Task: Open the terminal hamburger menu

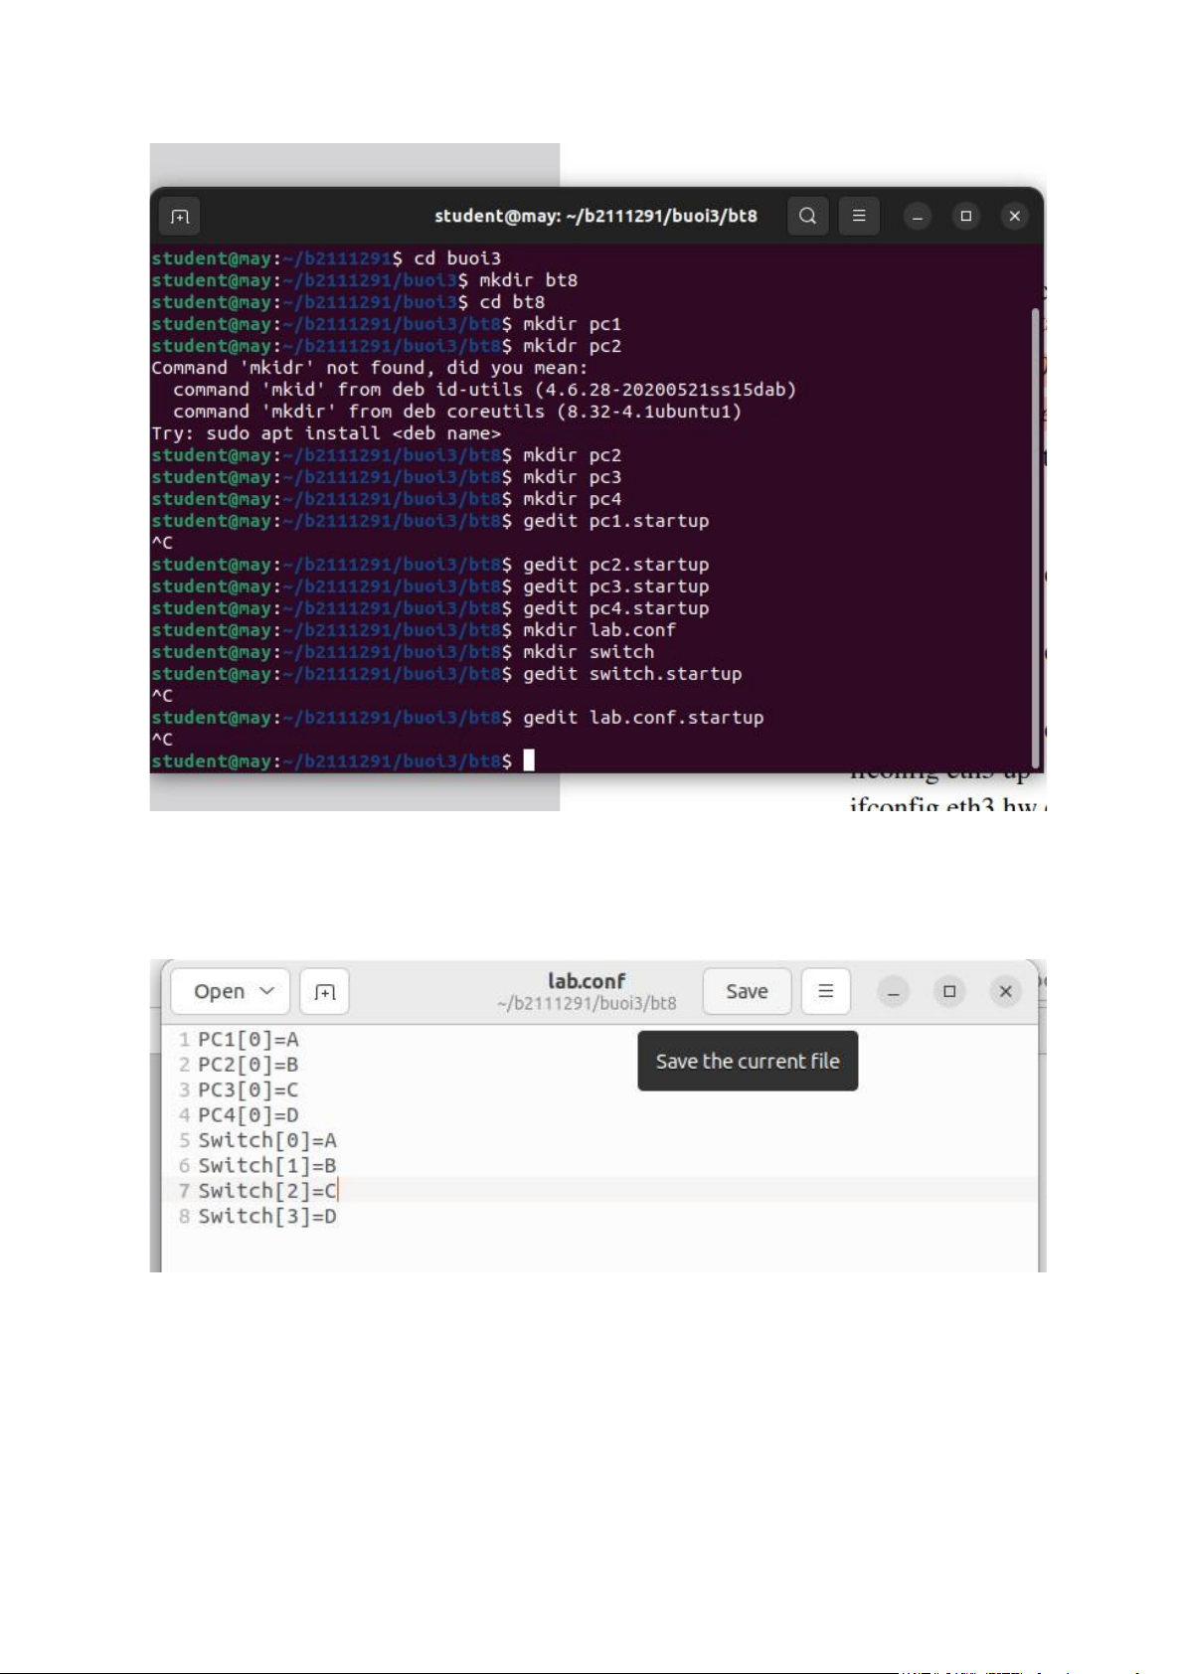Action: point(859,216)
